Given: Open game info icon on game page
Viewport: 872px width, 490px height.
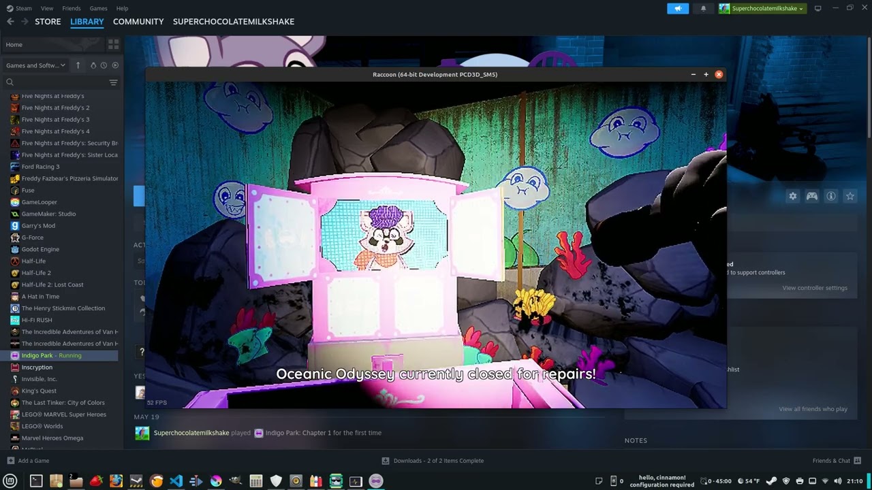Looking at the screenshot, I should coord(831,196).
